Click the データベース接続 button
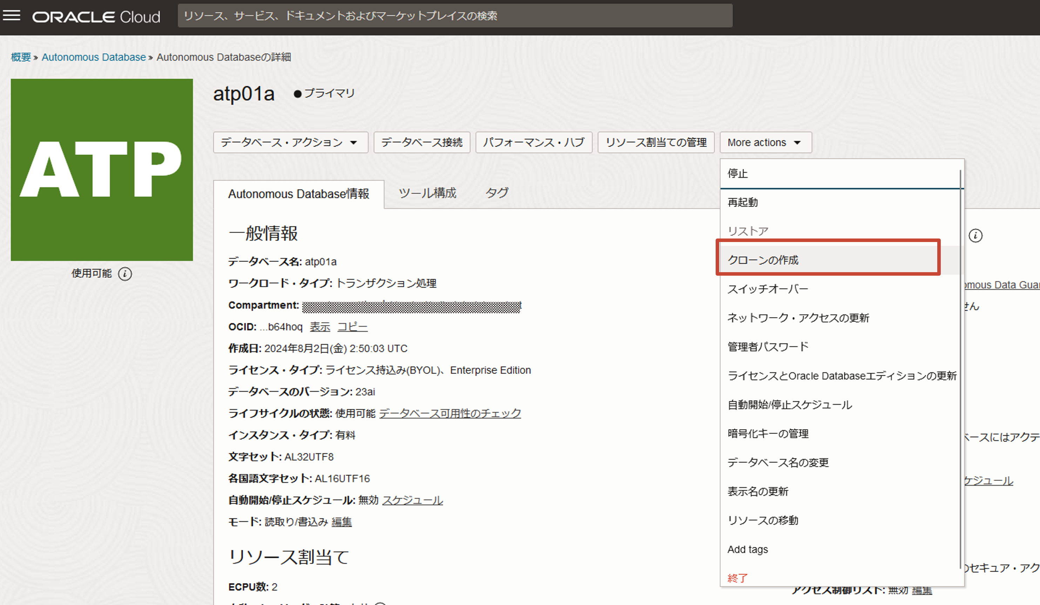The height and width of the screenshot is (605, 1040). pyautogui.click(x=421, y=142)
